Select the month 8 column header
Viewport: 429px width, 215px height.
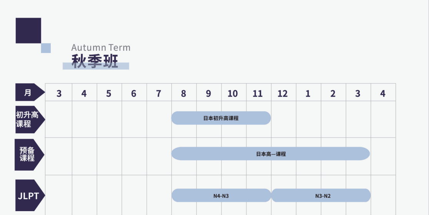183,93
